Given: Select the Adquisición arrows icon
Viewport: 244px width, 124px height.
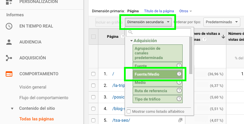Looking at the screenshot, I should pyautogui.click(x=9, y=58).
